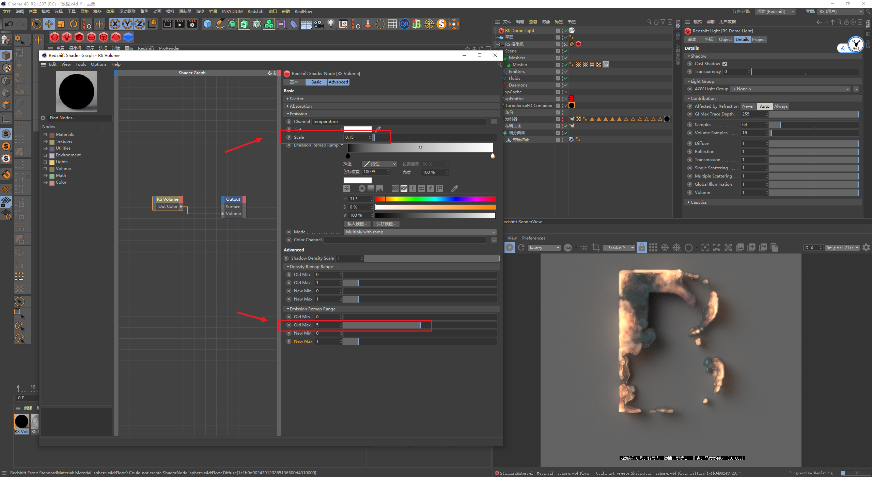
Task: Toggle Cast Shadow checkbox
Action: [x=725, y=64]
